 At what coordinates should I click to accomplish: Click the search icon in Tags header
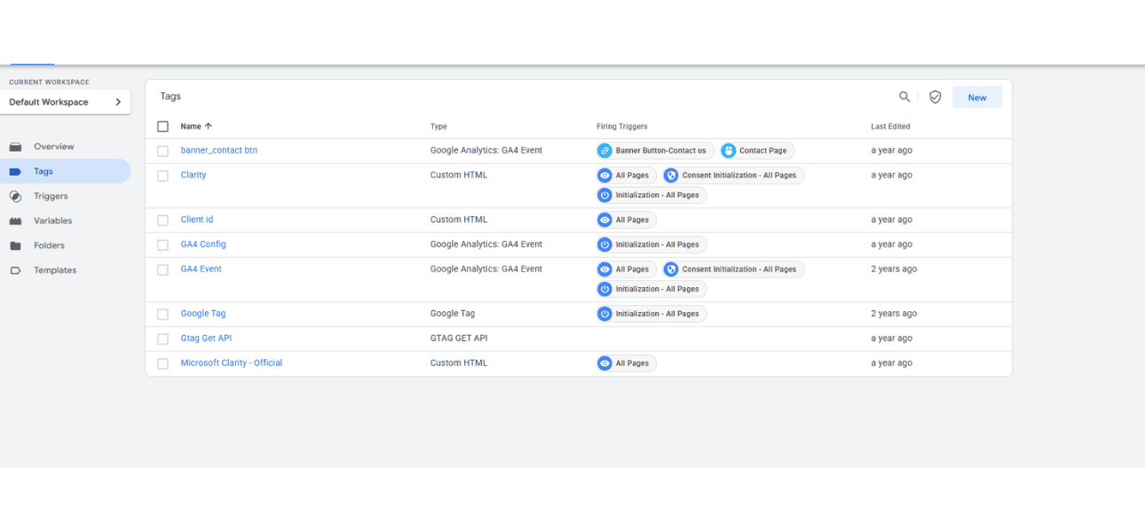[x=904, y=97]
